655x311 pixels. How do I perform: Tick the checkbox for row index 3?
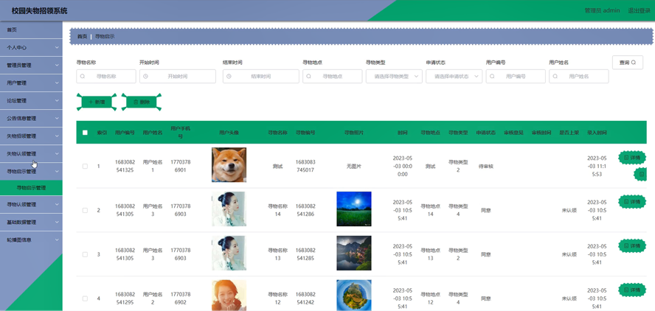point(86,254)
